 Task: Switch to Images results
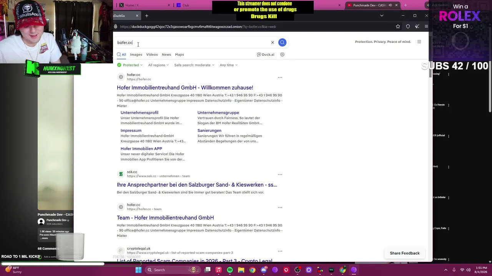tap(136, 54)
